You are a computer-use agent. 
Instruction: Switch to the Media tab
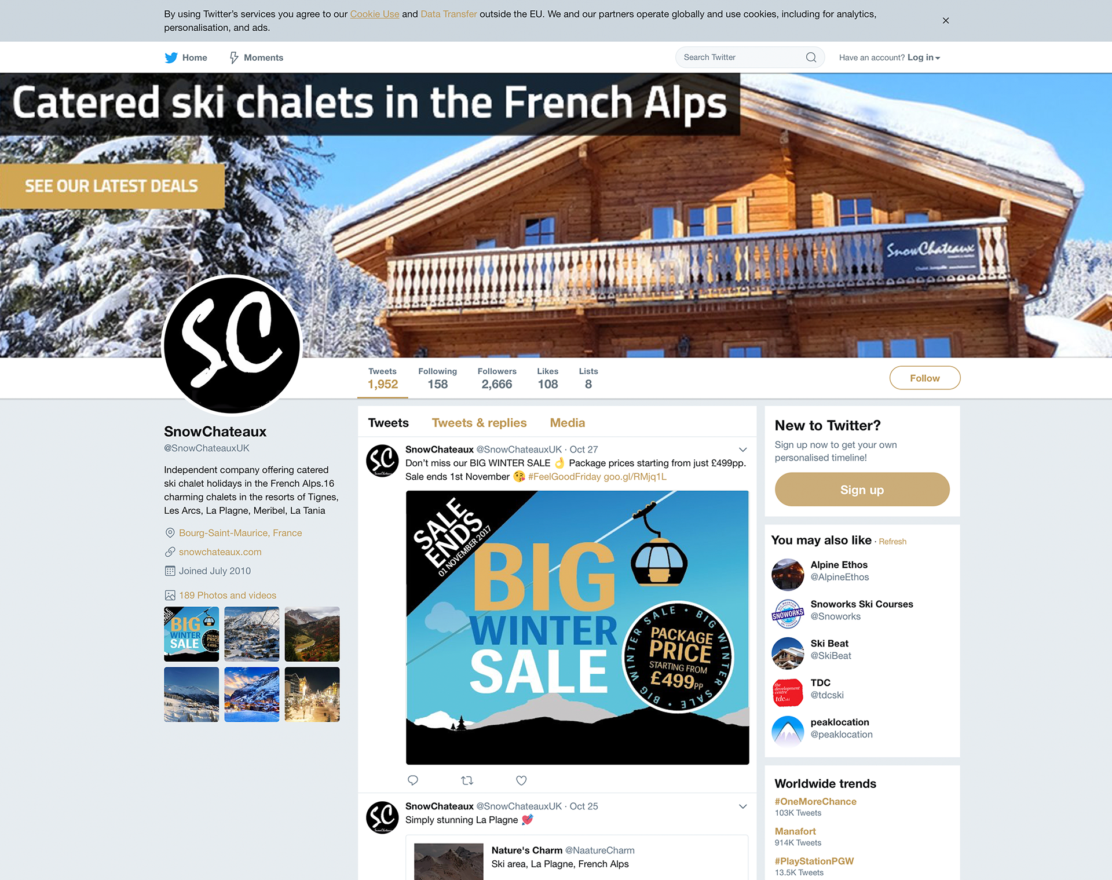tap(567, 423)
